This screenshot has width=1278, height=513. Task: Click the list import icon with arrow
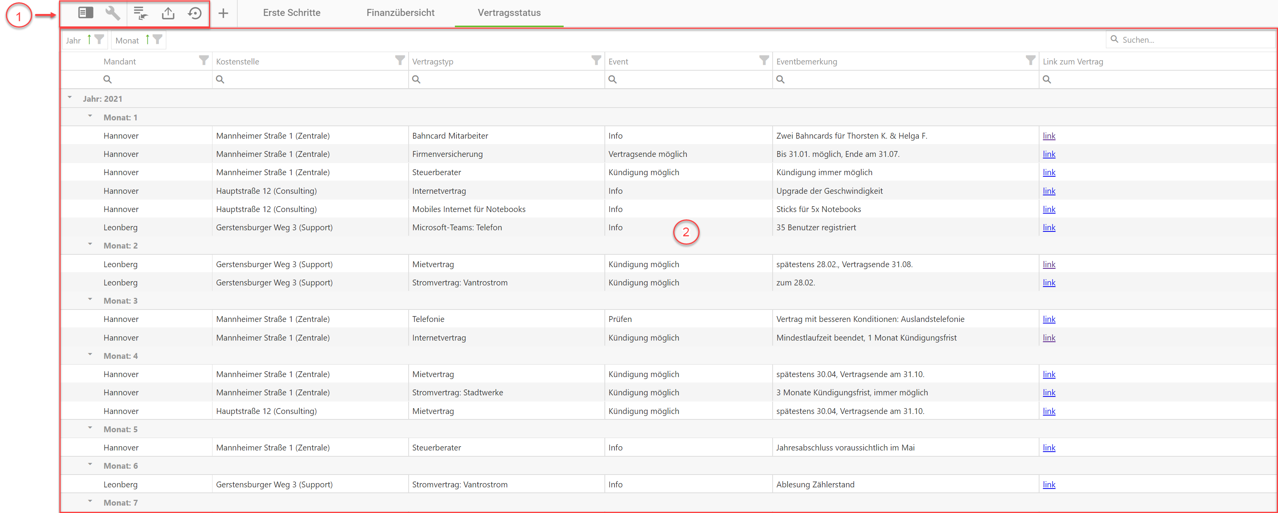click(x=141, y=13)
